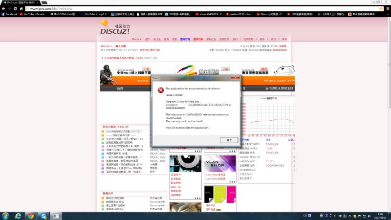Screen dimensions: 391x220
Task: Open the last tab of the dark navigation bar
Action: pos(279,88)
